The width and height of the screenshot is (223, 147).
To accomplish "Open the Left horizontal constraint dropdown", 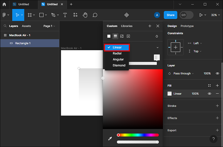I will coord(198,43).
